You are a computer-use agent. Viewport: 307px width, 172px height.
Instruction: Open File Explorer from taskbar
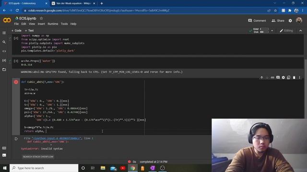103,168
